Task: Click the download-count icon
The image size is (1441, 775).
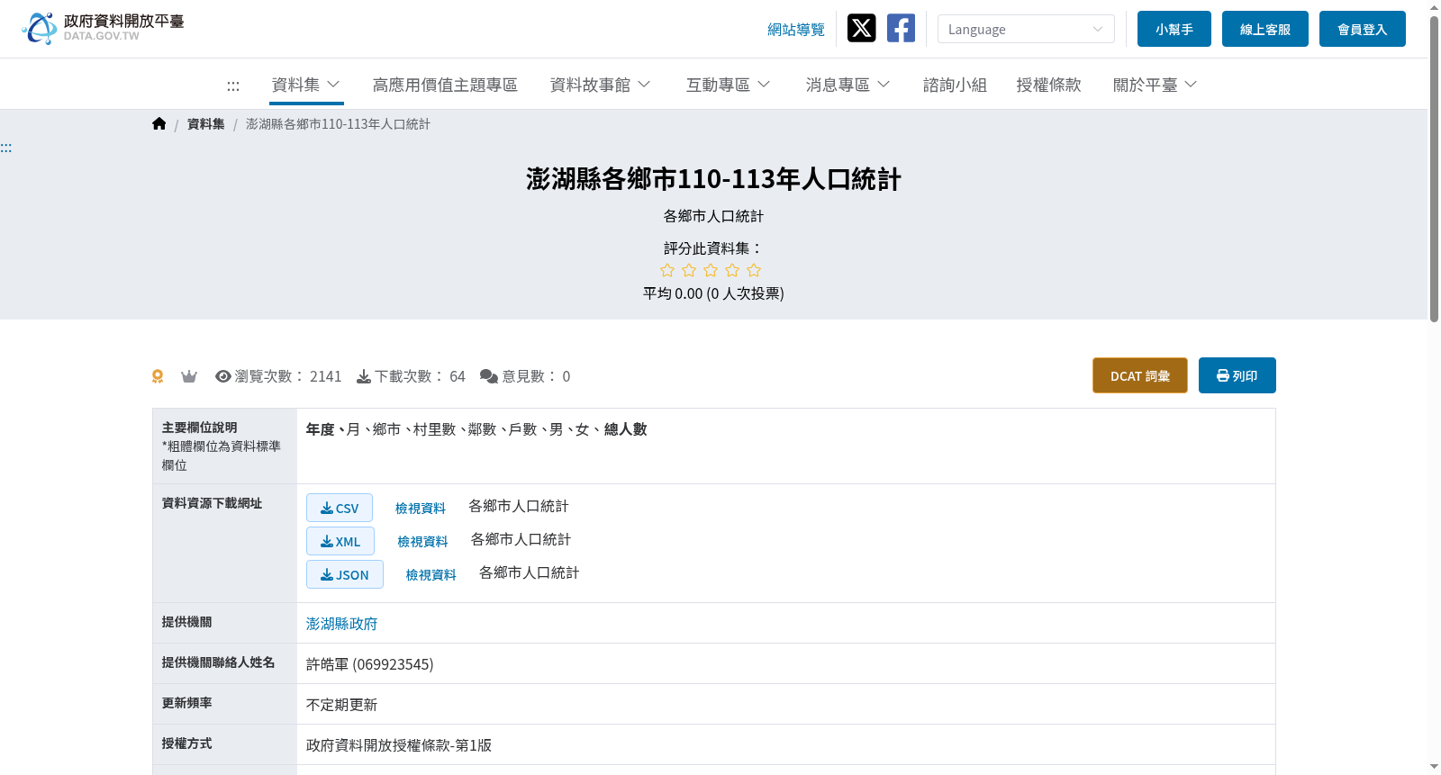Action: (364, 376)
